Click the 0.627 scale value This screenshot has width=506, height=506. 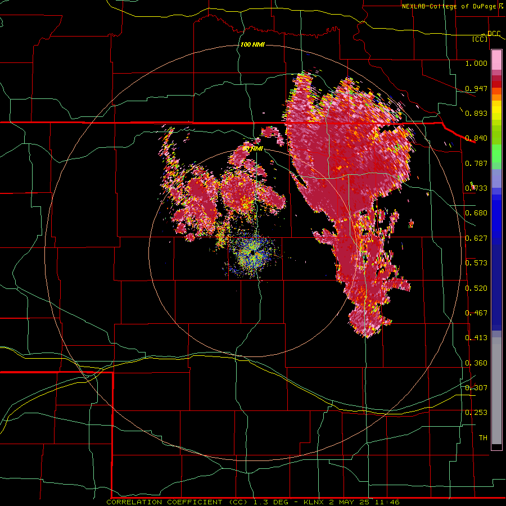[x=476, y=238]
